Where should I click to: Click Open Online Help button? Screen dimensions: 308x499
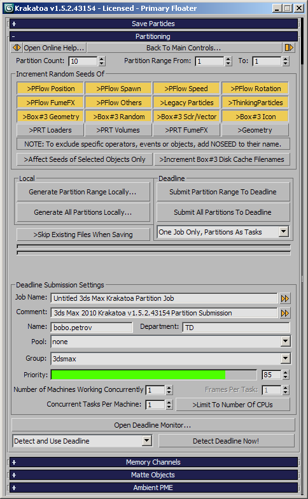click(x=54, y=48)
